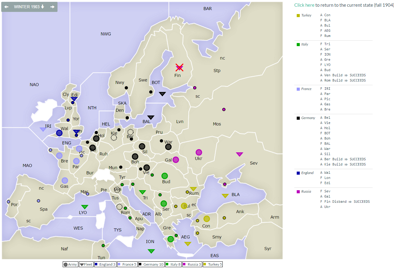Advance to the next phase with the right arrow

[52, 7]
